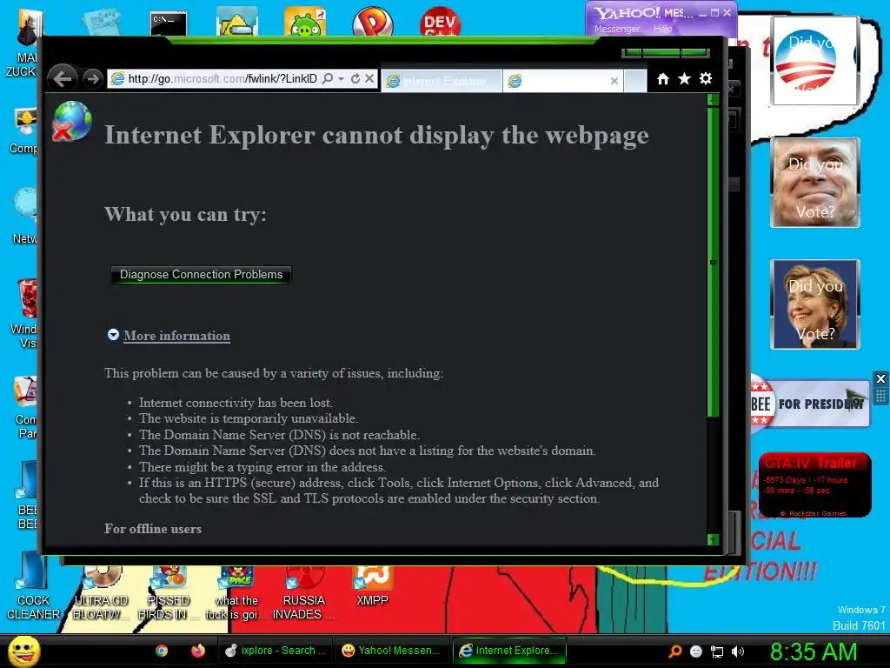The width and height of the screenshot is (890, 668).
Task: Open the yellow Among Us folder icon
Action: click(237, 23)
